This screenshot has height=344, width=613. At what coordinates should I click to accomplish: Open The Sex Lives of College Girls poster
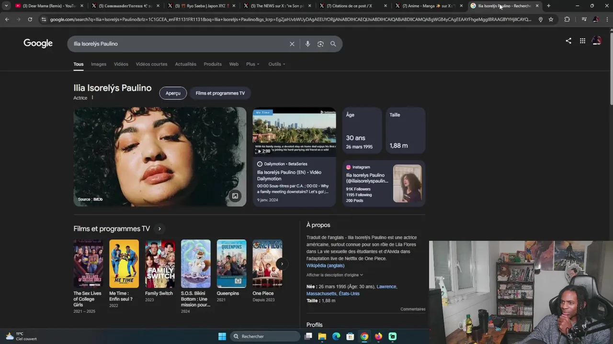pos(88,264)
